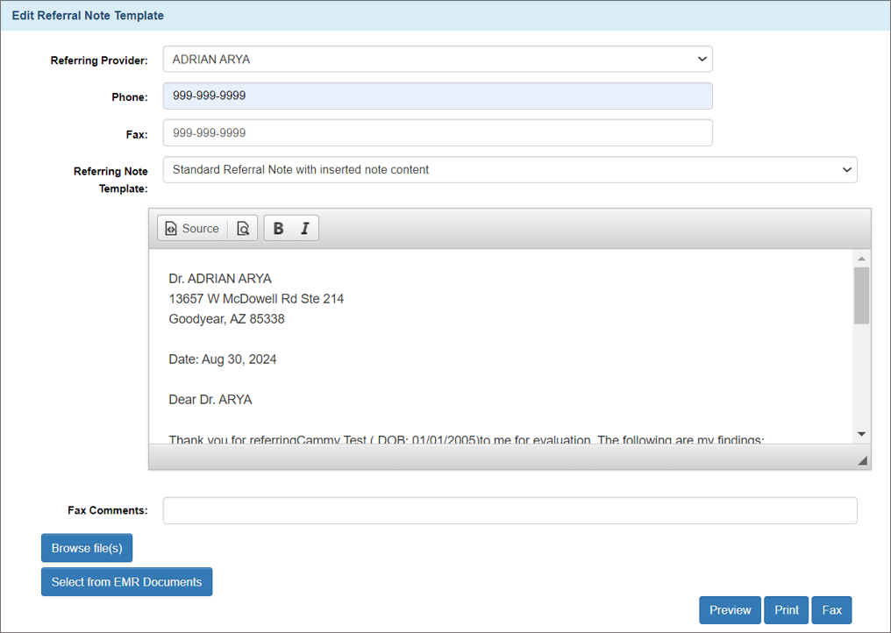Expand the Referring Note Template dropdown

coord(510,170)
